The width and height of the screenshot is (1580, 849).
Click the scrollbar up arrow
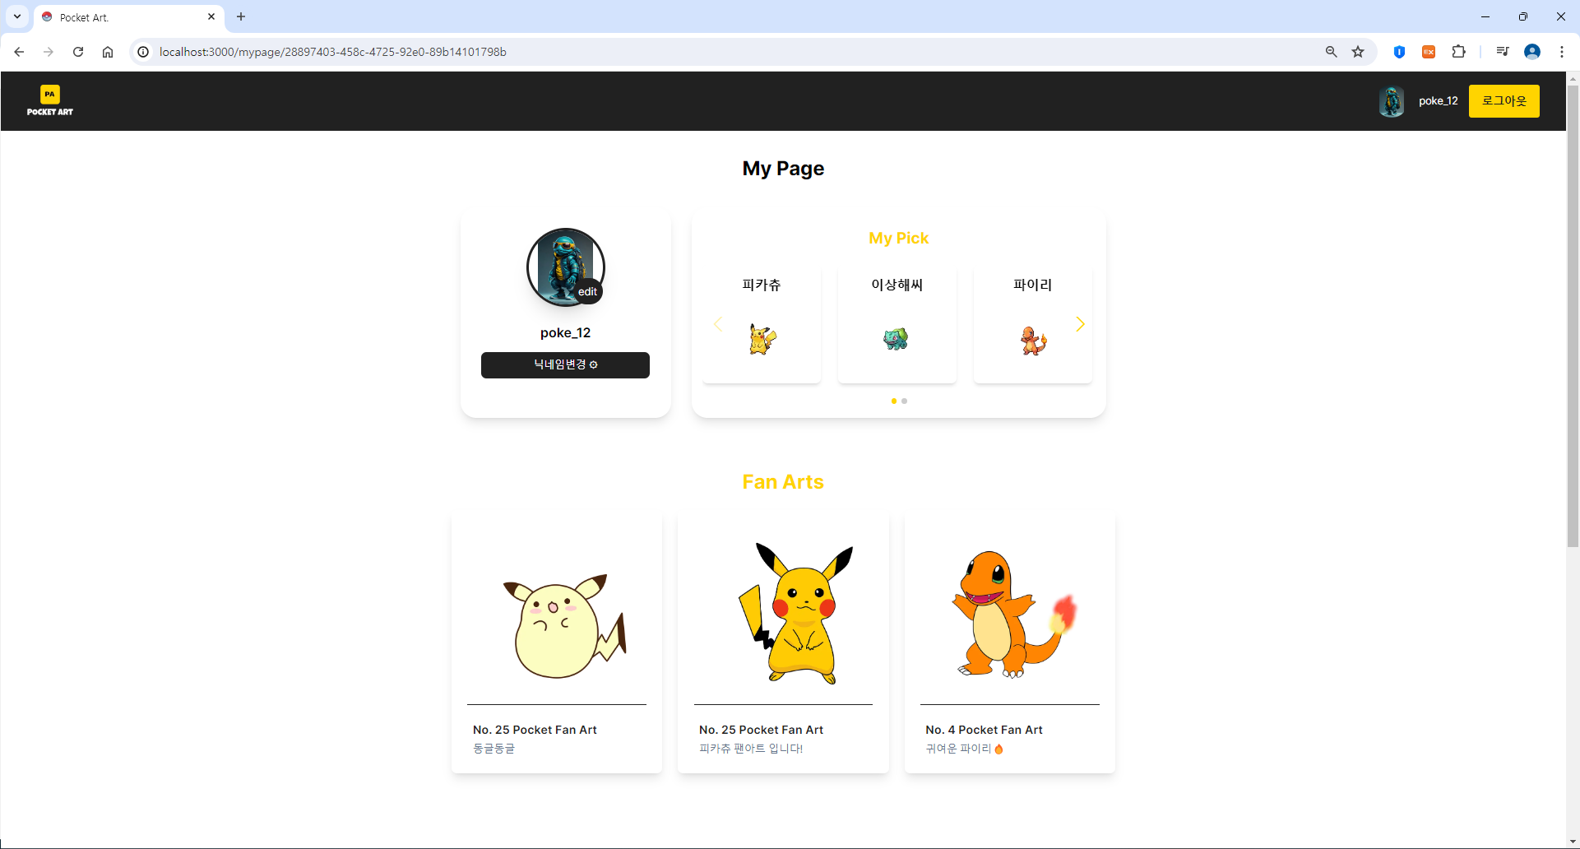pyautogui.click(x=1573, y=78)
